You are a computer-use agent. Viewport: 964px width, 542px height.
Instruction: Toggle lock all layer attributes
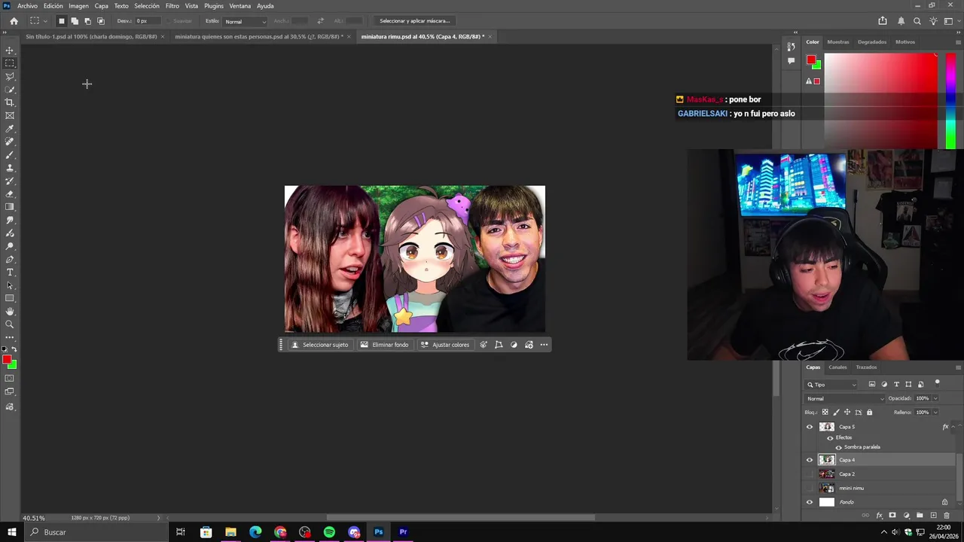(x=869, y=413)
